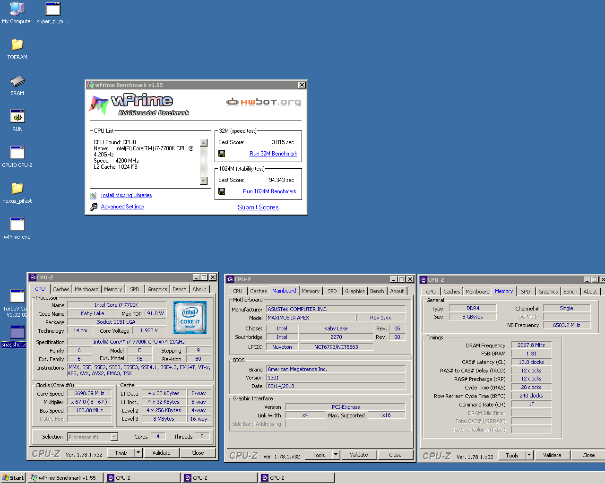Run the 1024M Benchmark

point(269,191)
